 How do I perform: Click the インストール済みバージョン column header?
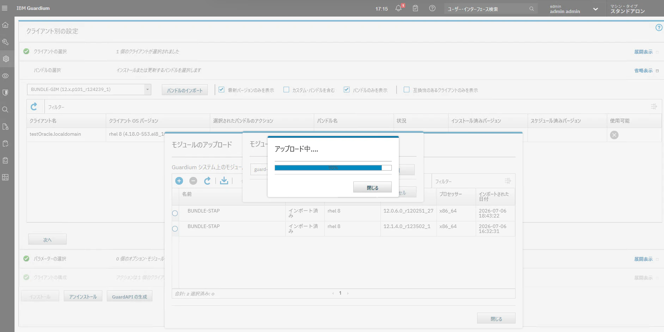(x=488, y=121)
